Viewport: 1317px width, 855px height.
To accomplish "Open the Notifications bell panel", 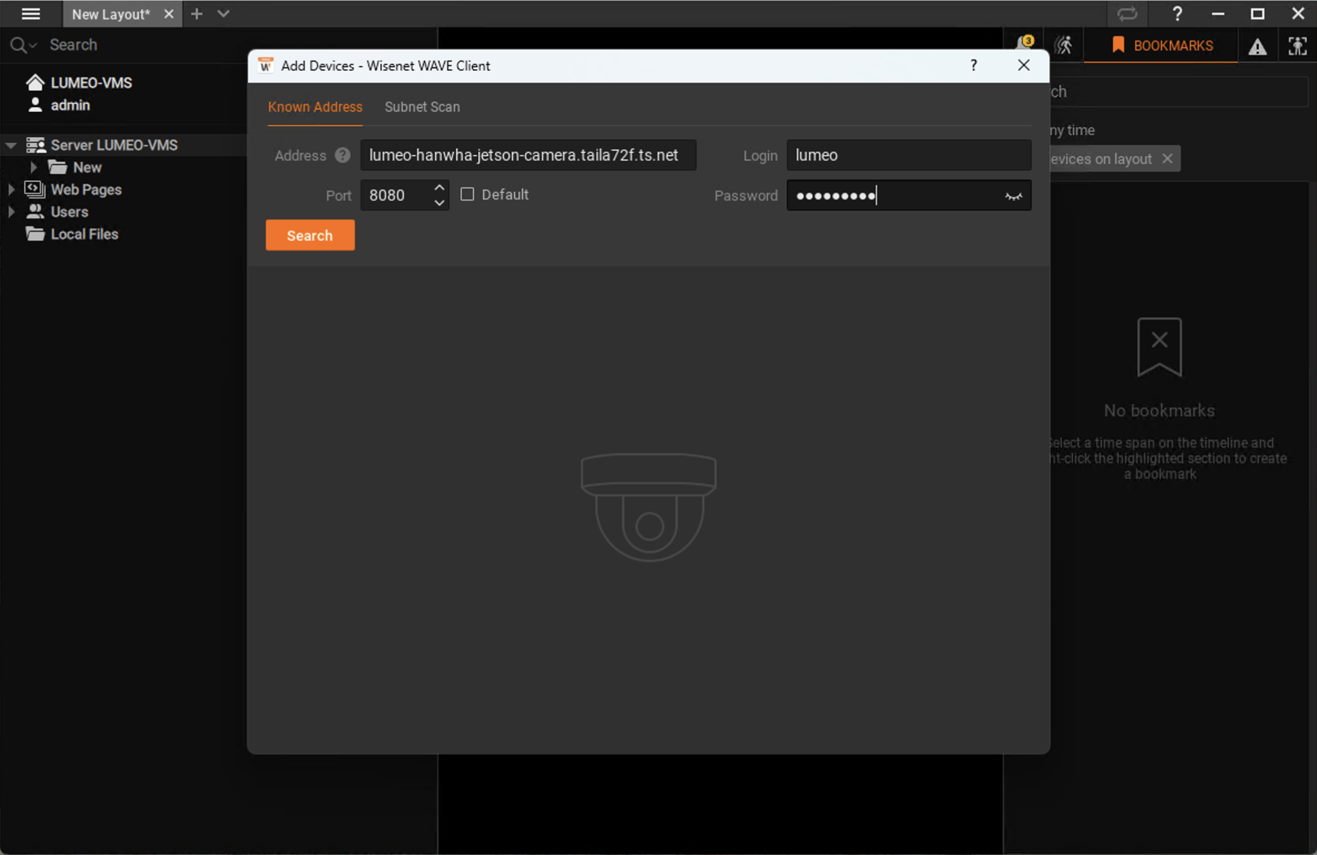I will coord(1024,44).
